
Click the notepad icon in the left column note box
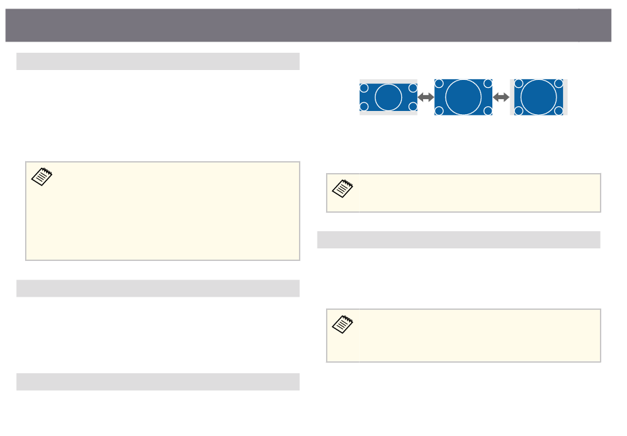point(42,176)
